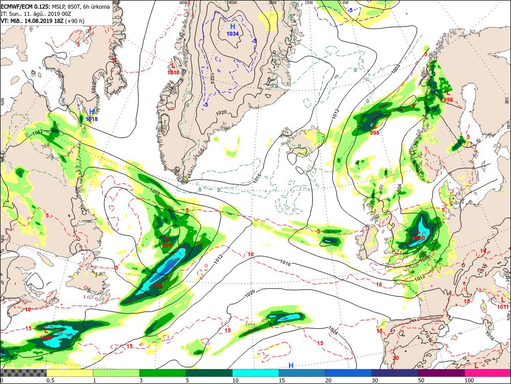This screenshot has height=384, width=511.
Task: Click the '30E' longitude label
Action: click(507, 100)
